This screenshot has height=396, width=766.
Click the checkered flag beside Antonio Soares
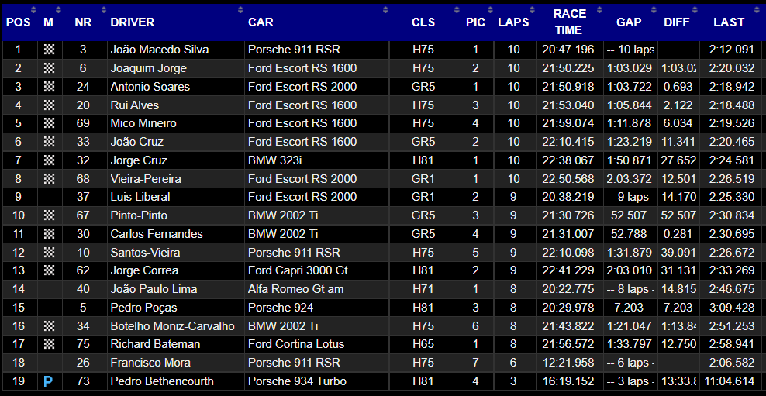click(x=49, y=87)
